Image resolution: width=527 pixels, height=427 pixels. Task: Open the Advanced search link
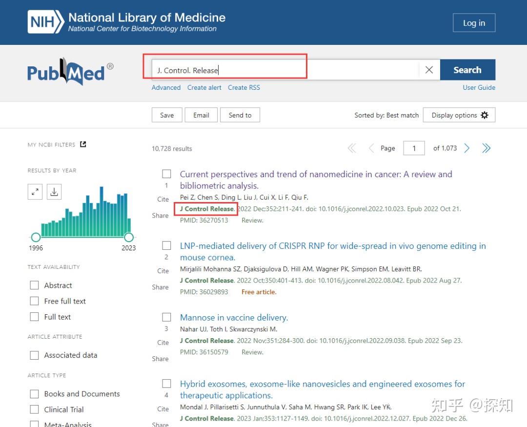click(166, 87)
